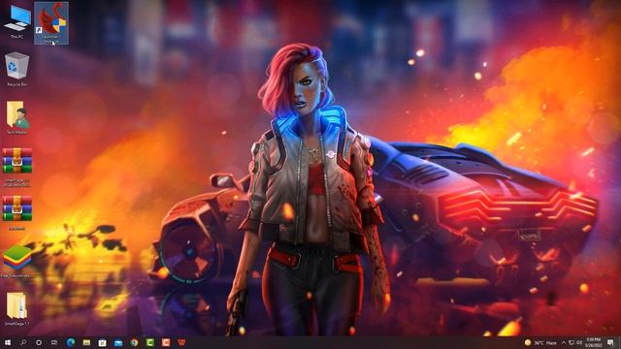Select the user folder with person icon

click(x=17, y=117)
